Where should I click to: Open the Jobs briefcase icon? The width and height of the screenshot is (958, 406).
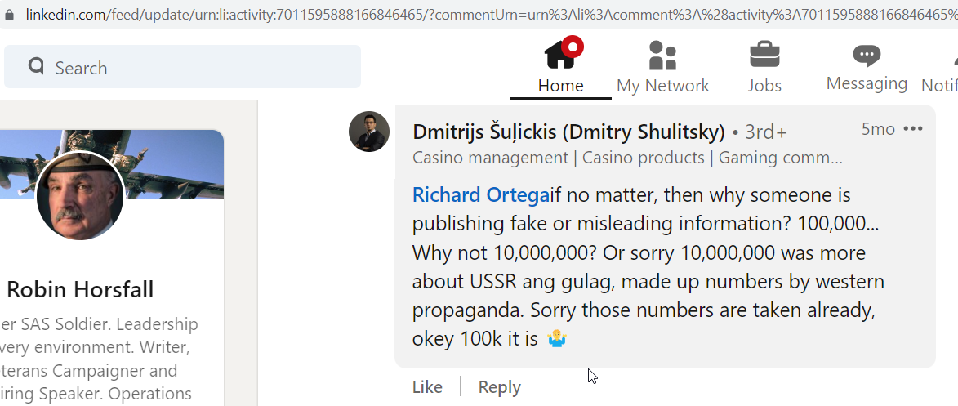tap(764, 55)
